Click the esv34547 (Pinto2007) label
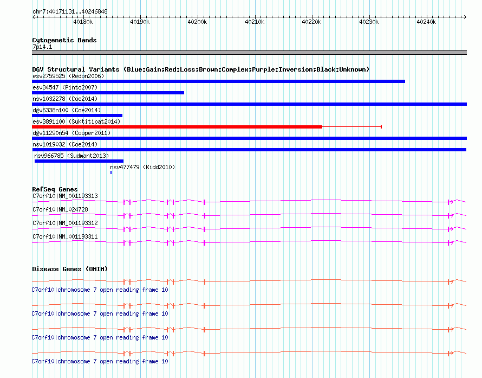 tap(65, 87)
